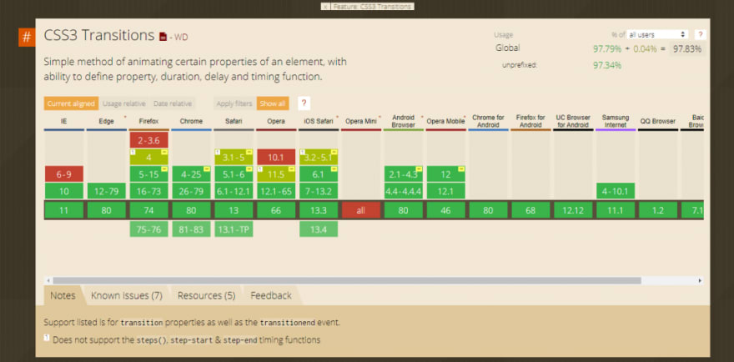Click the Android Browser column header
The height and width of the screenshot is (362, 734).
pyautogui.click(x=403, y=121)
